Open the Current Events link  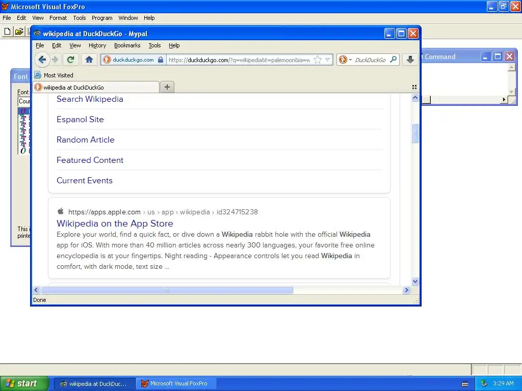point(85,180)
